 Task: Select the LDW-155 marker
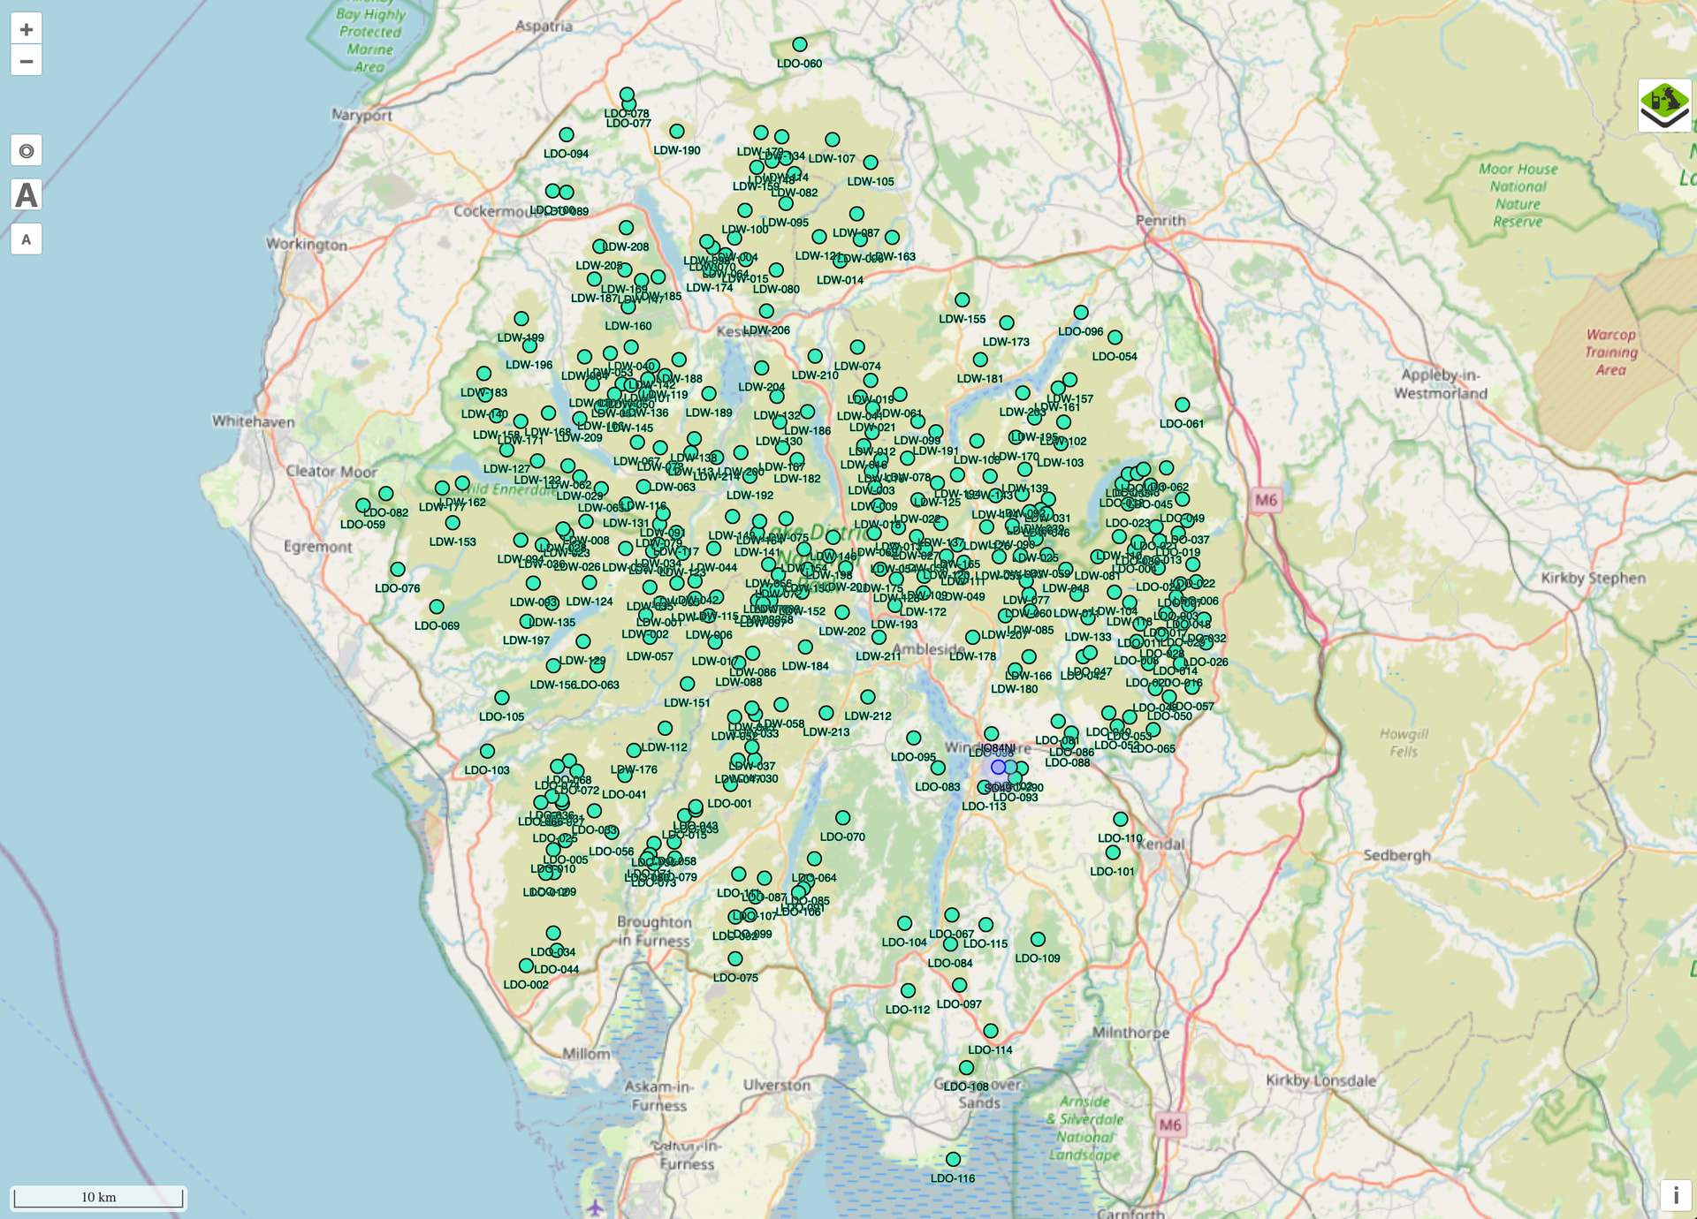[963, 300]
